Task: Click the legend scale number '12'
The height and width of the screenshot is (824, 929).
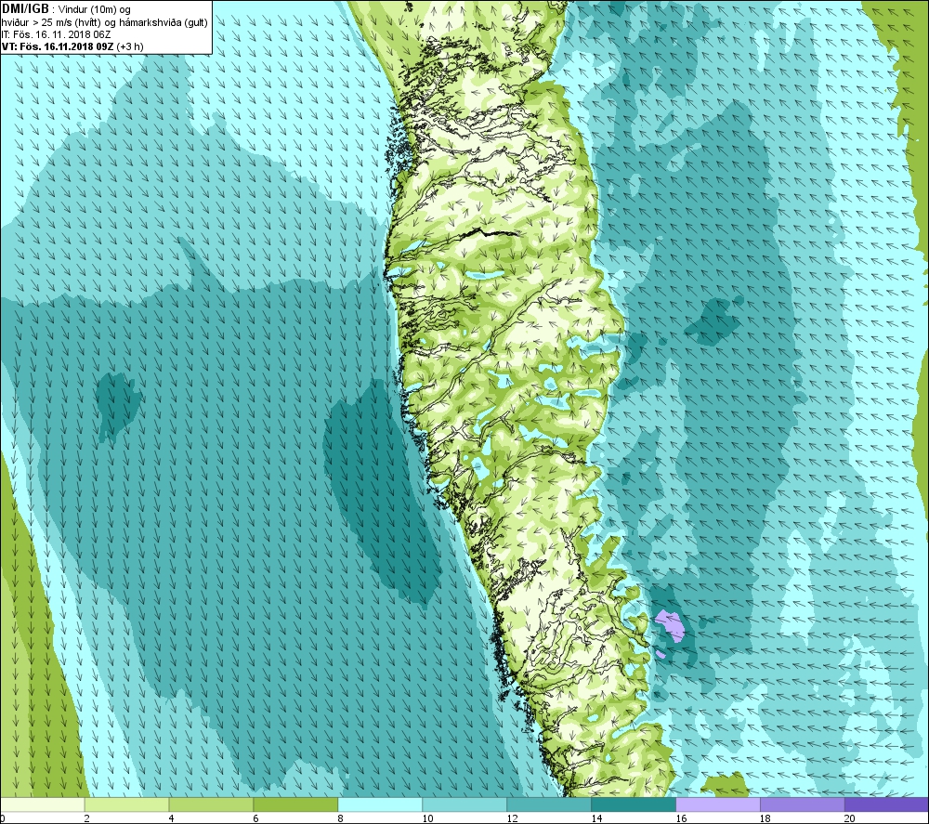Action: [512, 818]
